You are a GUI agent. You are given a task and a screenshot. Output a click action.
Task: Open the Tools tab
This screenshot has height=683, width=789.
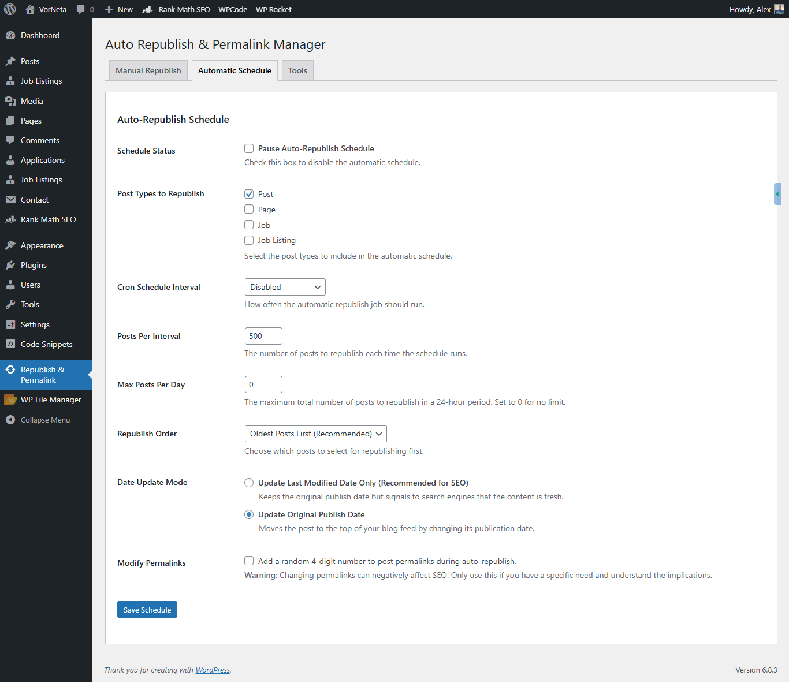(x=297, y=70)
